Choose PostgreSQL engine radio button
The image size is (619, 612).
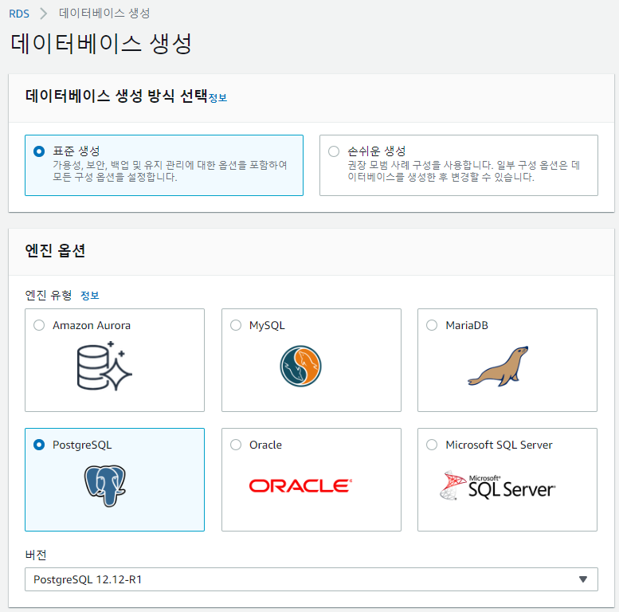tap(39, 445)
